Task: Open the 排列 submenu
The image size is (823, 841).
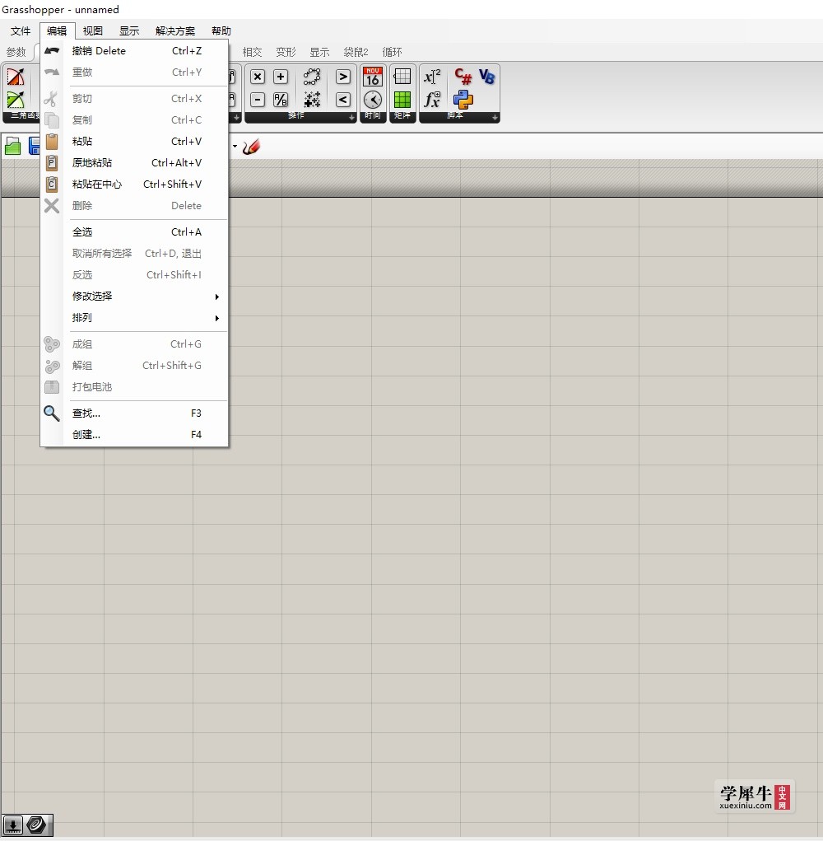Action: [x=134, y=318]
